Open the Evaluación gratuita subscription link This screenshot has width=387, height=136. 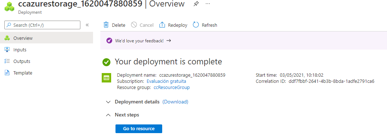[x=167, y=81]
